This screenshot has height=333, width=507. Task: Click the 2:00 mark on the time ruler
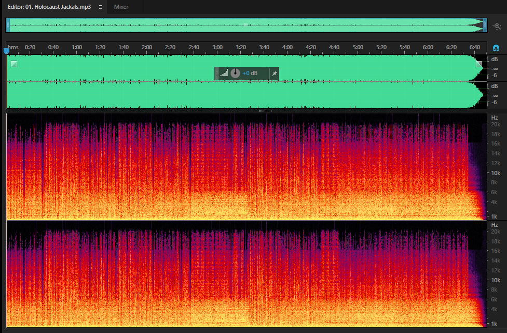pyautogui.click(x=146, y=47)
